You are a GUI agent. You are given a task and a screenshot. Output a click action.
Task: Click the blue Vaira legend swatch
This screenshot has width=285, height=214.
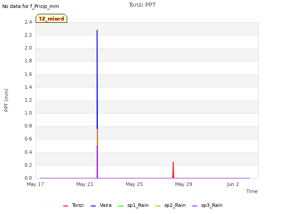93,206
